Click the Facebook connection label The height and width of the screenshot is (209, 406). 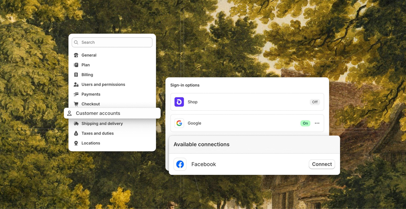(x=203, y=164)
